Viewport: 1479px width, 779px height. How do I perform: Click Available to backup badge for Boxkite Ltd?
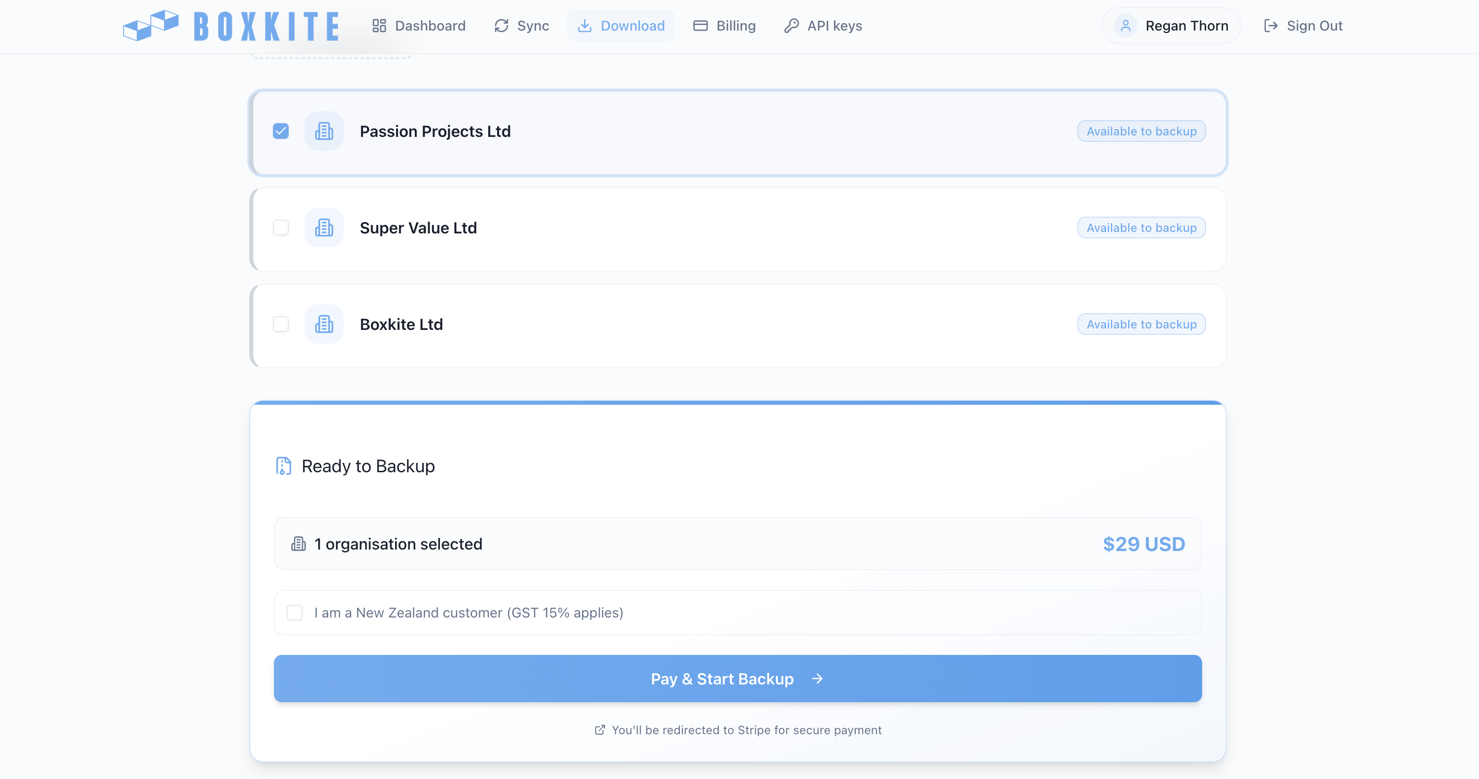click(x=1142, y=324)
